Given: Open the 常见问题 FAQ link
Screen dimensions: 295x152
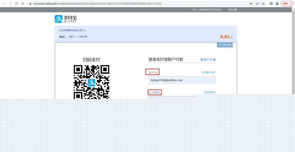Looking at the screenshot, I should pyautogui.click(x=232, y=10).
